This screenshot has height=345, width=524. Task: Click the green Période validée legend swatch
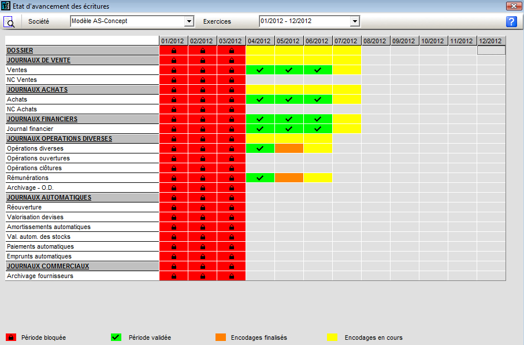(x=116, y=337)
